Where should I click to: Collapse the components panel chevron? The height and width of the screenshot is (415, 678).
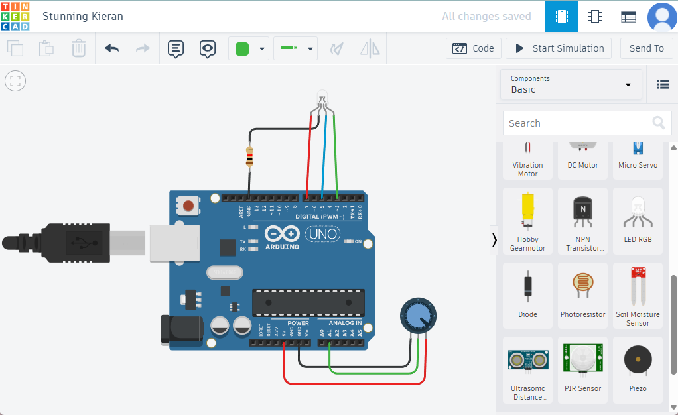click(494, 240)
